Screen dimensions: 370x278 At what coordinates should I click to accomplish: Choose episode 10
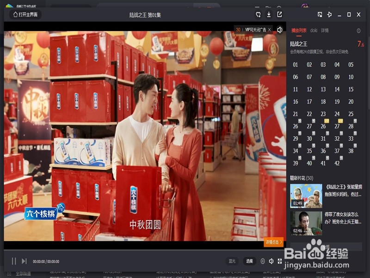(x=351, y=77)
